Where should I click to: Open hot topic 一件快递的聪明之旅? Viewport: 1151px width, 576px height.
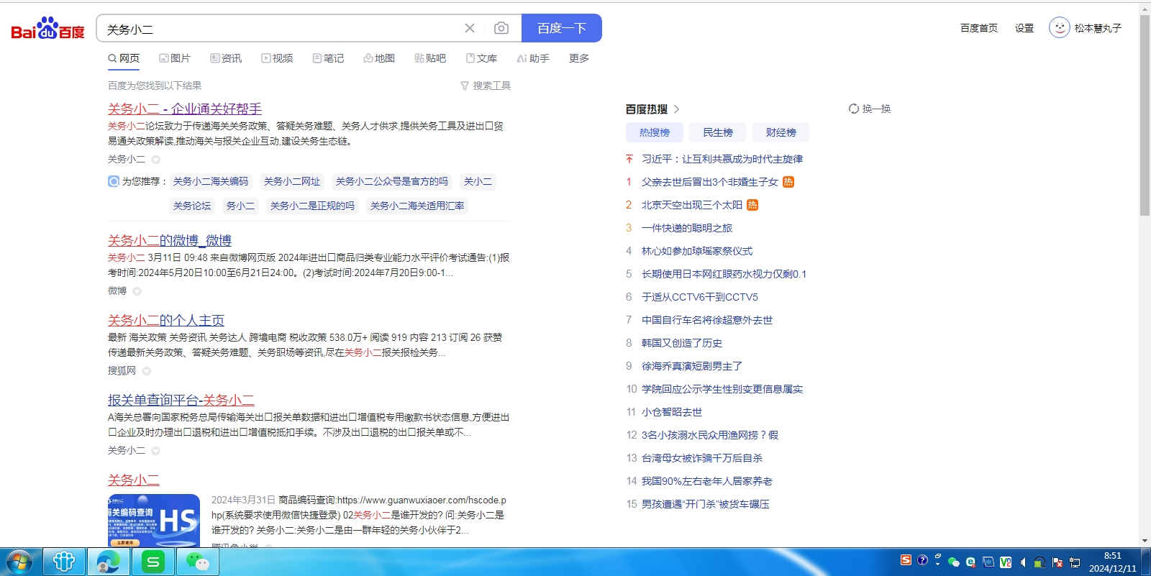click(687, 228)
